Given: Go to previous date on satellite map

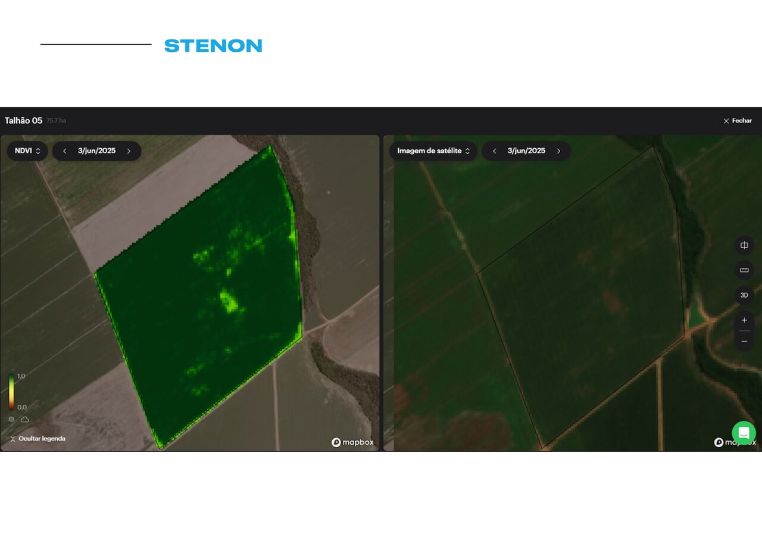Looking at the screenshot, I should tap(494, 151).
